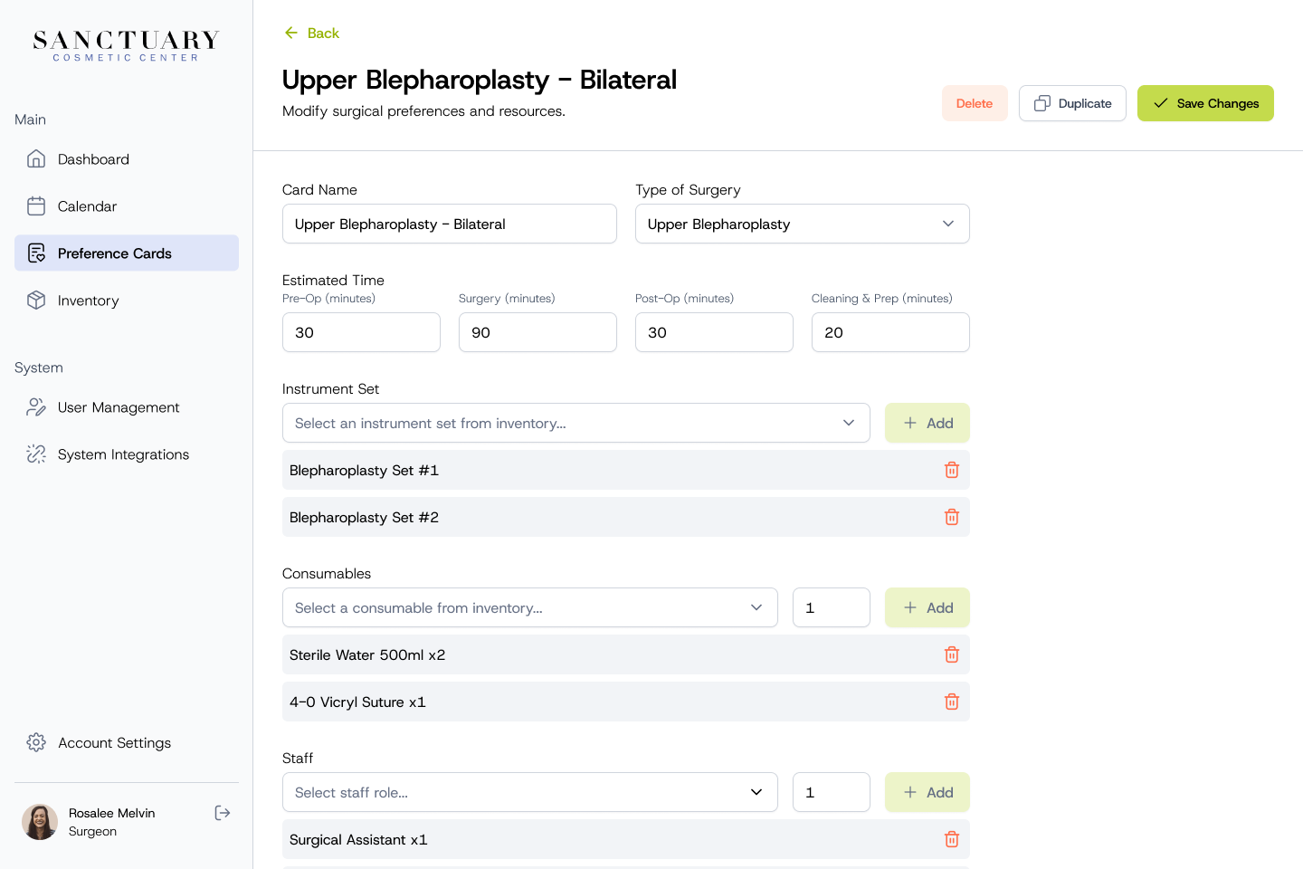Click Rosalee Melvin's avatar photo
The image size is (1303, 869).
[40, 822]
